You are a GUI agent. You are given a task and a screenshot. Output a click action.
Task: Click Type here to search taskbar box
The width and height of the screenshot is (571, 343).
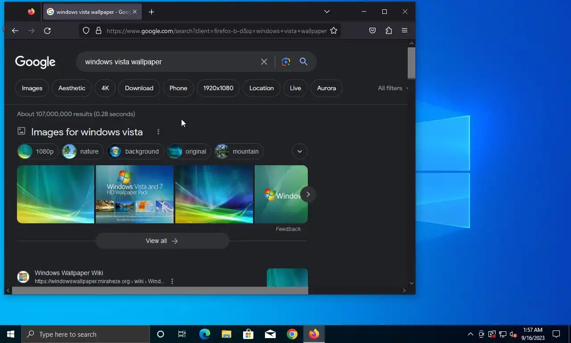[86, 334]
